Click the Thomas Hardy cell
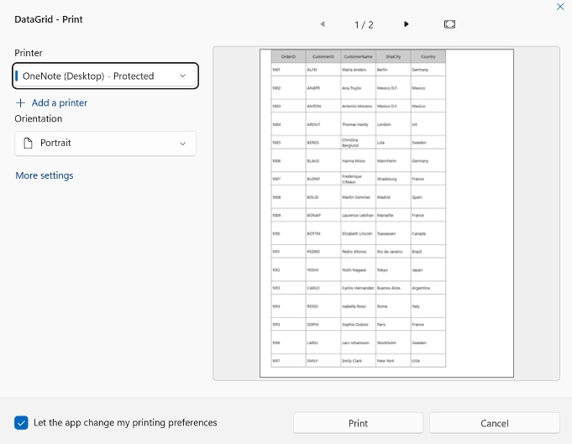Viewport: 572px width, 444px height. [358, 124]
